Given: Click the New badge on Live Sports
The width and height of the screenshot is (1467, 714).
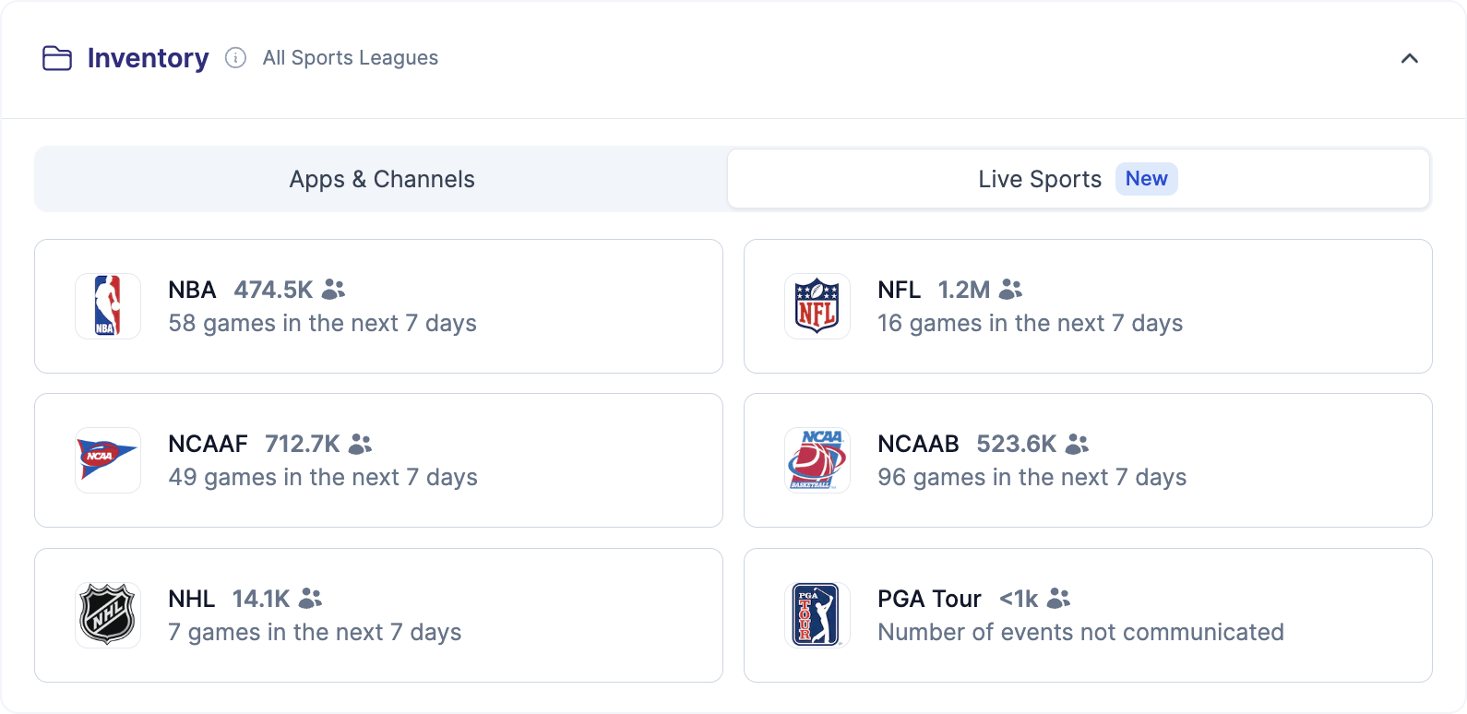Looking at the screenshot, I should (x=1147, y=179).
